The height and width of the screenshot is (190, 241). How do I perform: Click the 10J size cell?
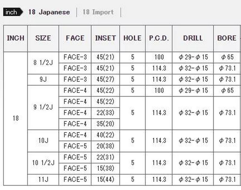(x=43, y=140)
